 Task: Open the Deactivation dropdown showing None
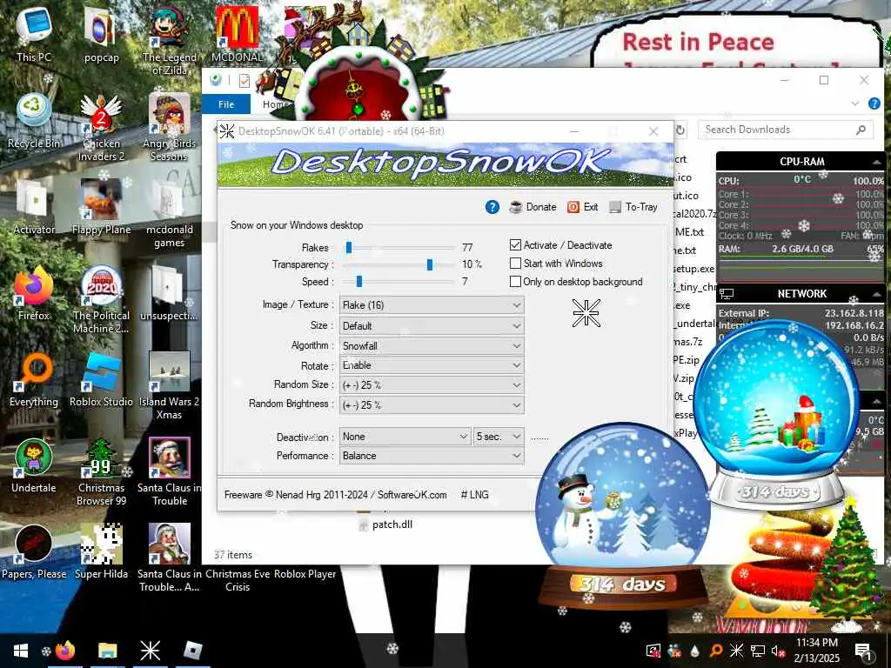click(x=405, y=437)
